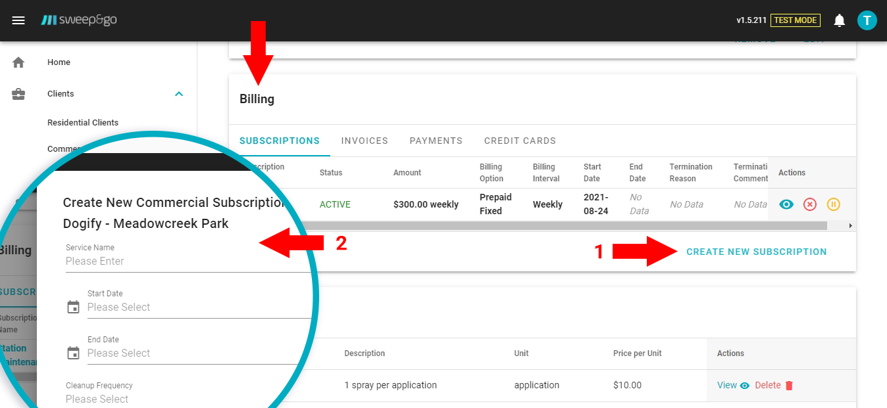The image size is (887, 408).
Task: Switch to the Payments tab
Action: point(436,141)
